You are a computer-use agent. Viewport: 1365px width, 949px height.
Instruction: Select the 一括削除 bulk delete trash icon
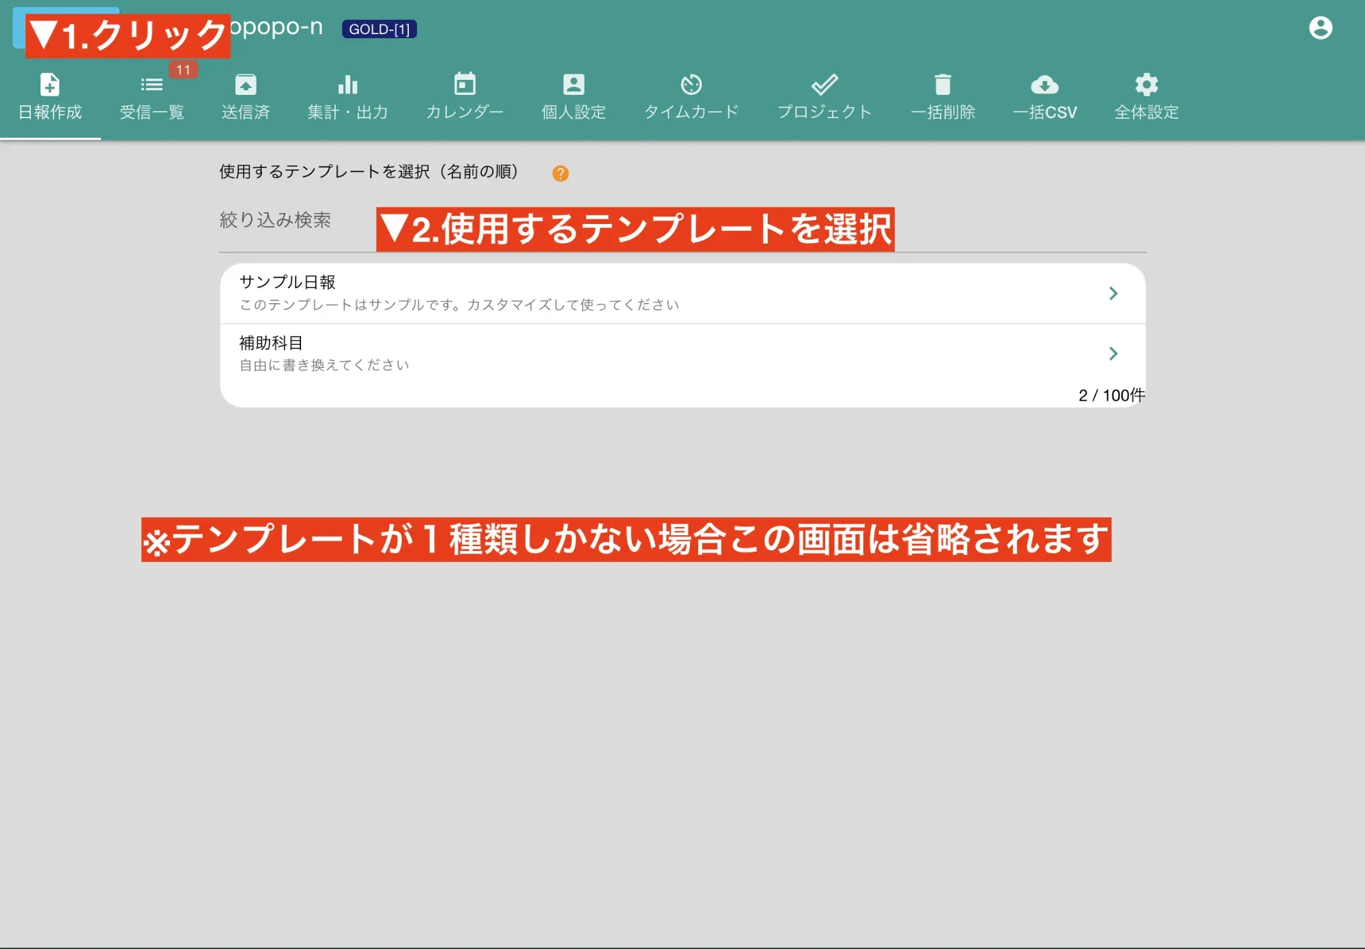pyautogui.click(x=943, y=85)
